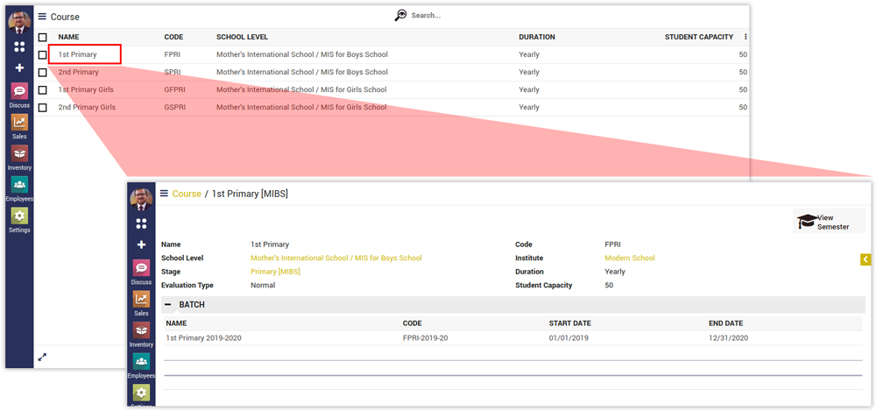Collapse the BATCH section
Image resolution: width=876 pixels, height=411 pixels.
(x=167, y=304)
